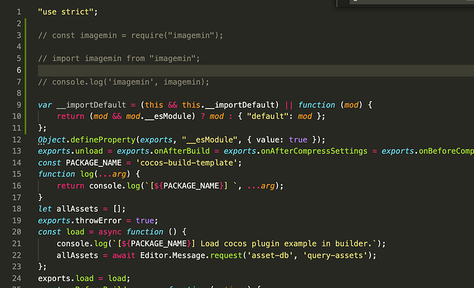The width and height of the screenshot is (474, 288).
Task: Click the ...arg parameter on line 15
Action: coord(112,175)
